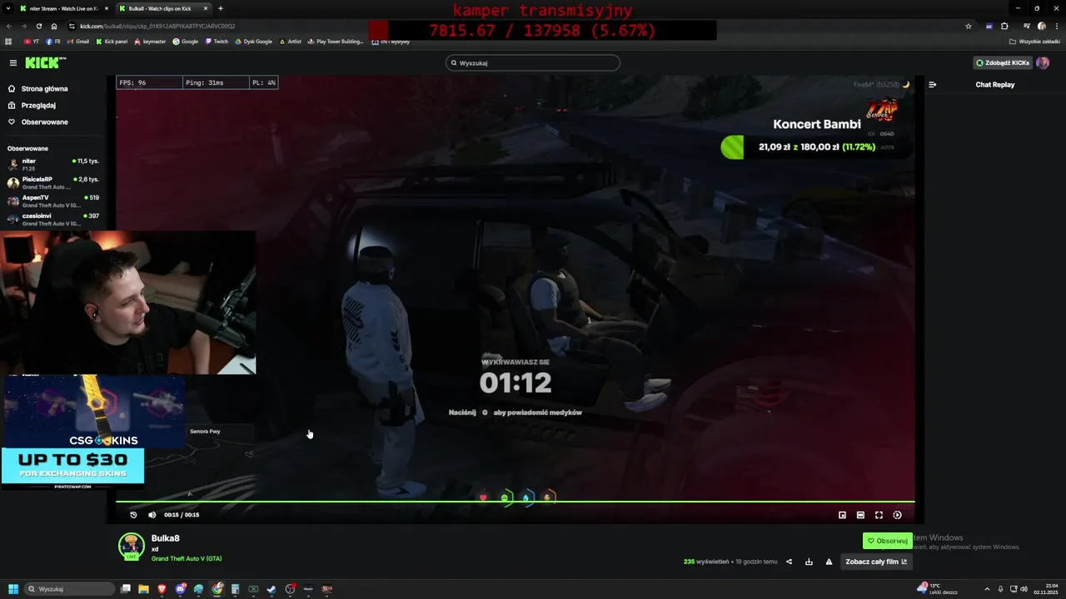Open niter channel in followed list
This screenshot has width=1066, height=599.
pyautogui.click(x=53, y=164)
